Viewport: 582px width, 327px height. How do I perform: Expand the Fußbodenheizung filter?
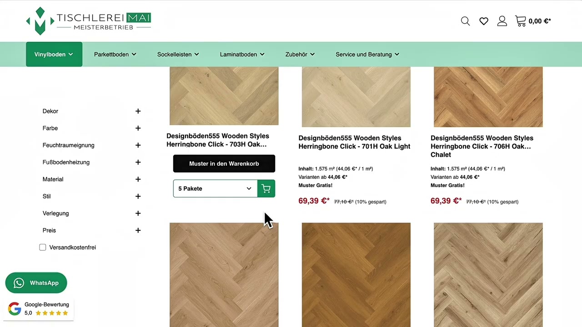point(138,162)
